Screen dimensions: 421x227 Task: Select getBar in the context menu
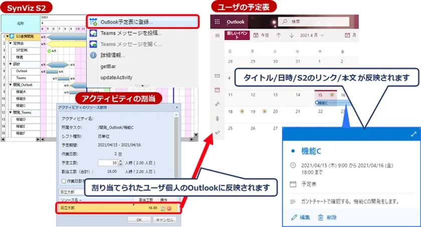[108, 66]
